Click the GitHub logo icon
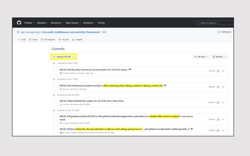The image size is (250, 156). (x=19, y=22)
